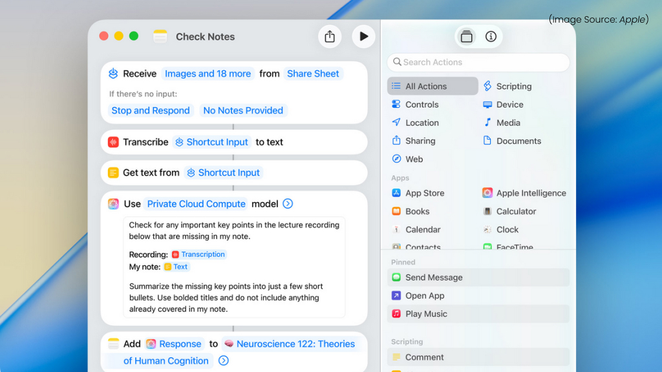The image size is (662, 372).
Task: Click the Send Message action icon
Action: tap(396, 277)
